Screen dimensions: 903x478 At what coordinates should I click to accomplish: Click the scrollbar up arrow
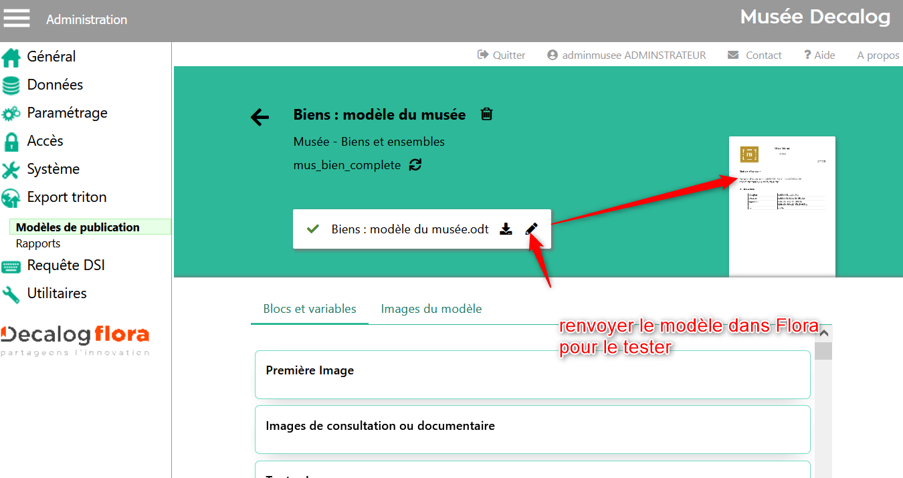pyautogui.click(x=823, y=333)
